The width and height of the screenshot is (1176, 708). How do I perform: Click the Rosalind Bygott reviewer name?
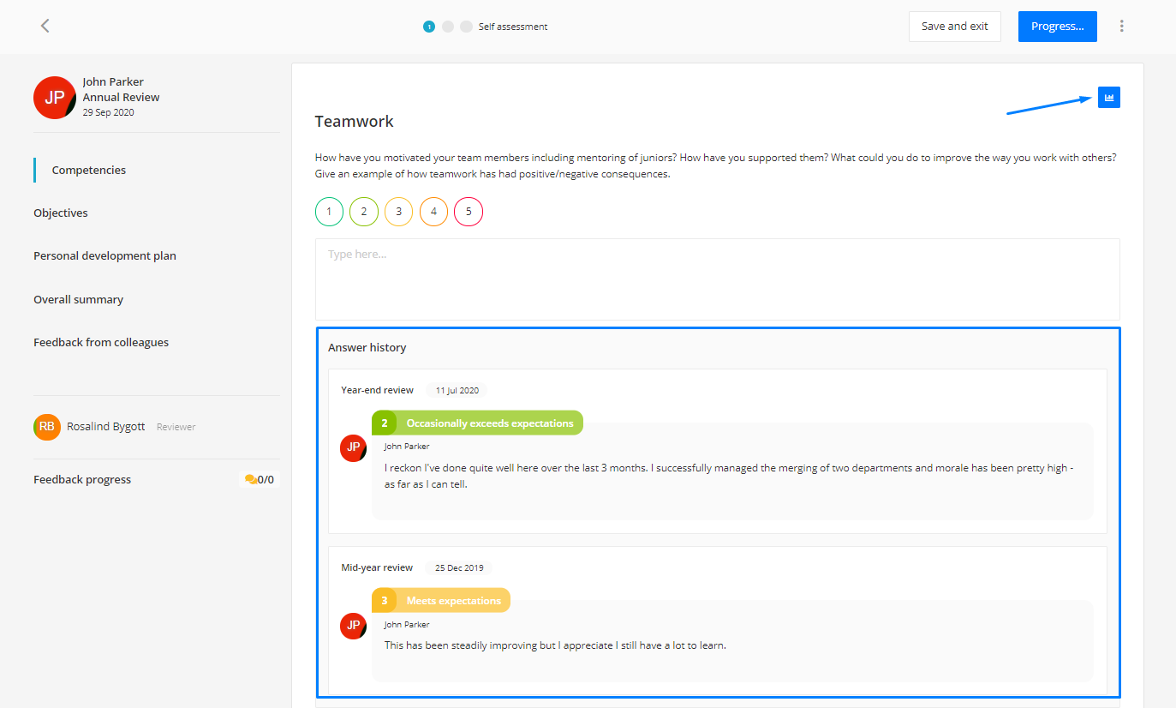point(106,426)
